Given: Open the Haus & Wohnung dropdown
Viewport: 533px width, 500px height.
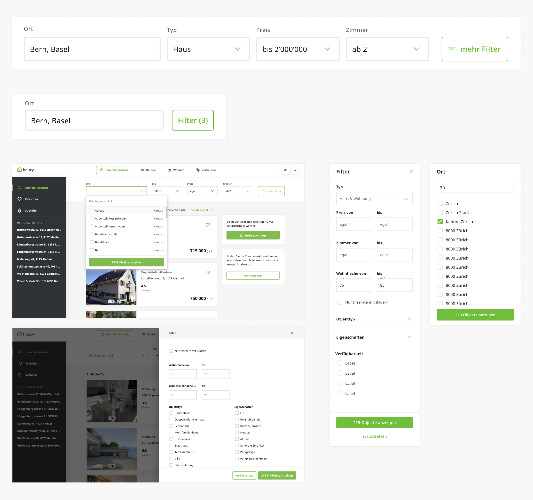Looking at the screenshot, I should (x=374, y=198).
